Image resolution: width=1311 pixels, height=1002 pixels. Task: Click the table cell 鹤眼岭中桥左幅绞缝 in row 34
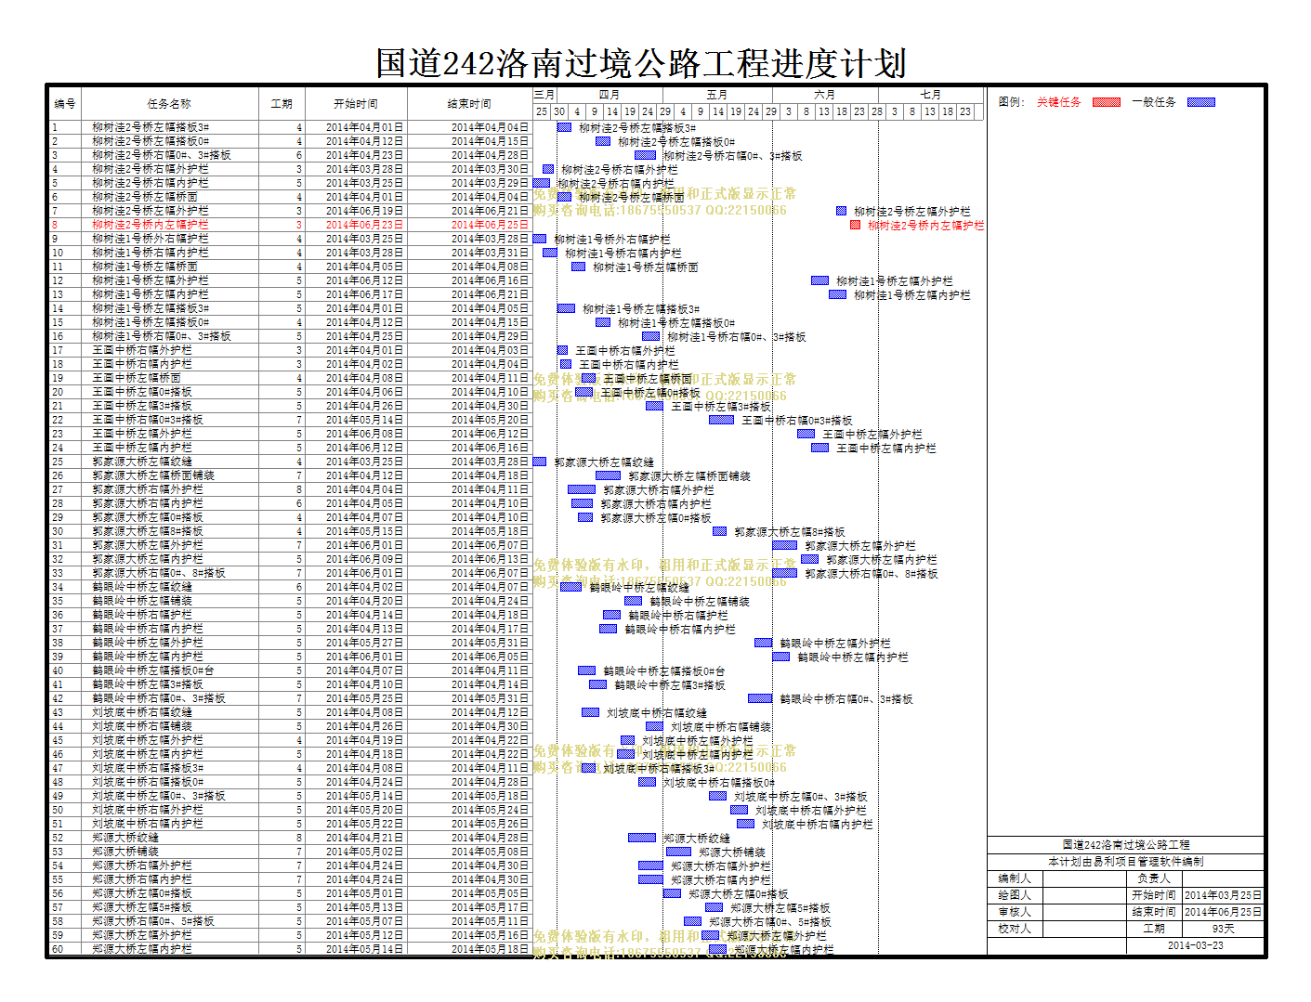[169, 587]
